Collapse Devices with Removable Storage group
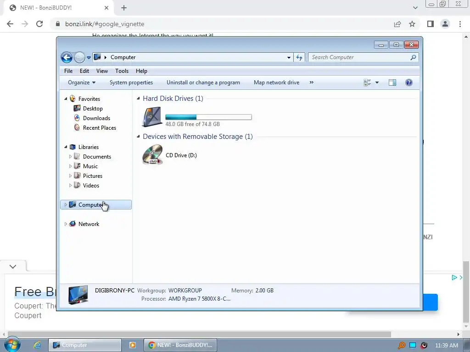 [x=138, y=136]
